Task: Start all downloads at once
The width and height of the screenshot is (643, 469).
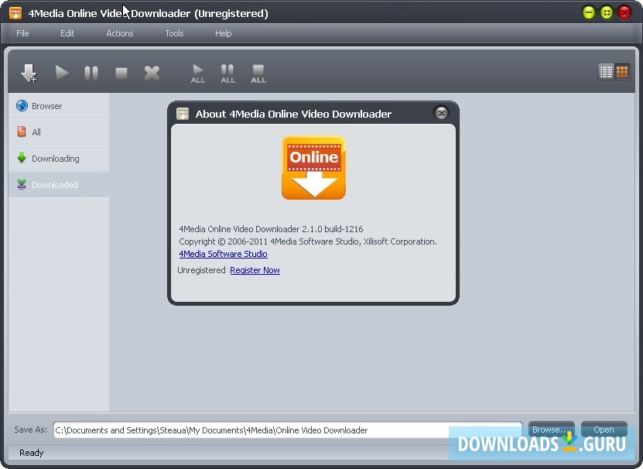Action: click(197, 73)
